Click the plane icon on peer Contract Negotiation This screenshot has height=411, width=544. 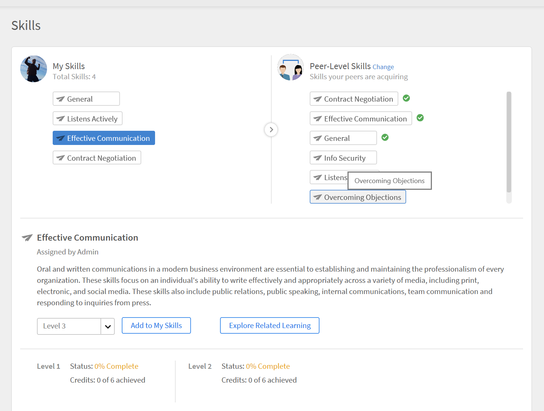click(x=318, y=99)
